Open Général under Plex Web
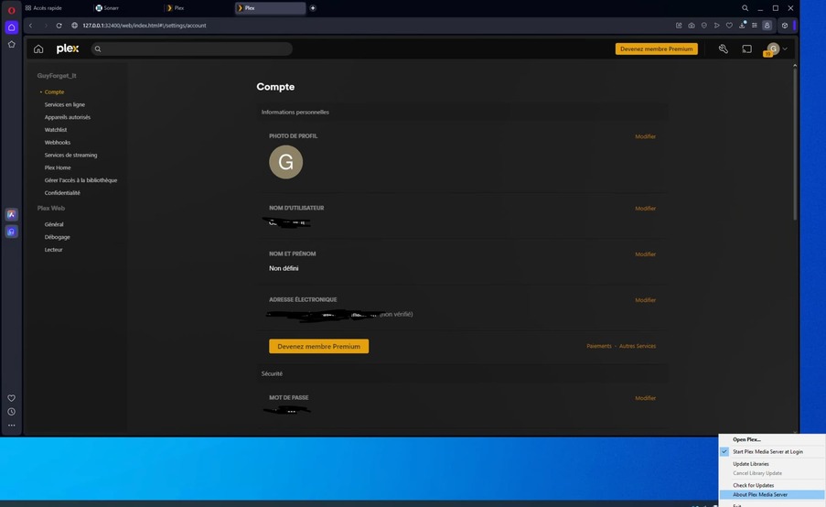Screen dimensions: 826x507 (54, 224)
